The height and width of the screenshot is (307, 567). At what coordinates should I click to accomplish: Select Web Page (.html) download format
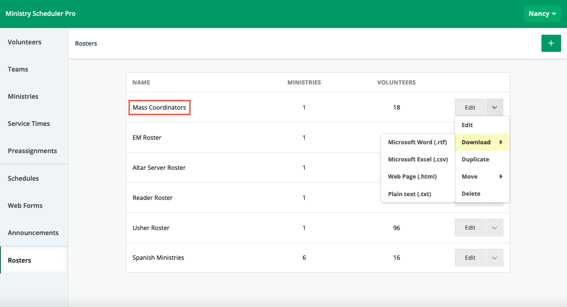[412, 177]
